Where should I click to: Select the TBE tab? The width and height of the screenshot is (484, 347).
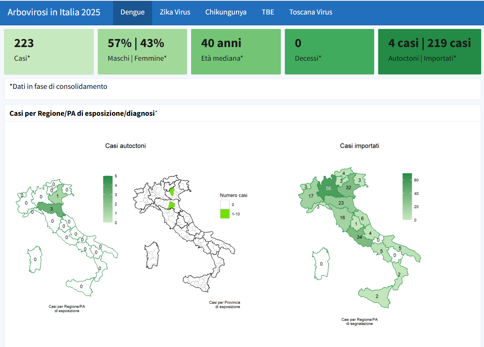(268, 12)
